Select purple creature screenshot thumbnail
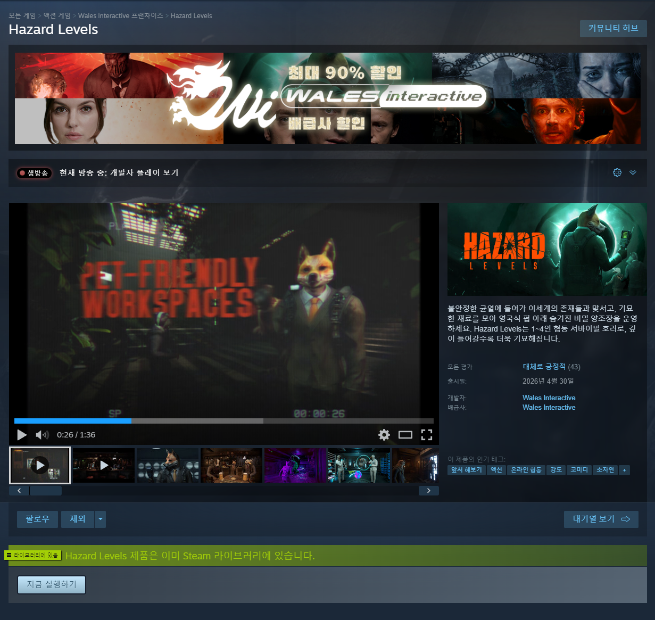655x620 pixels. click(x=295, y=465)
